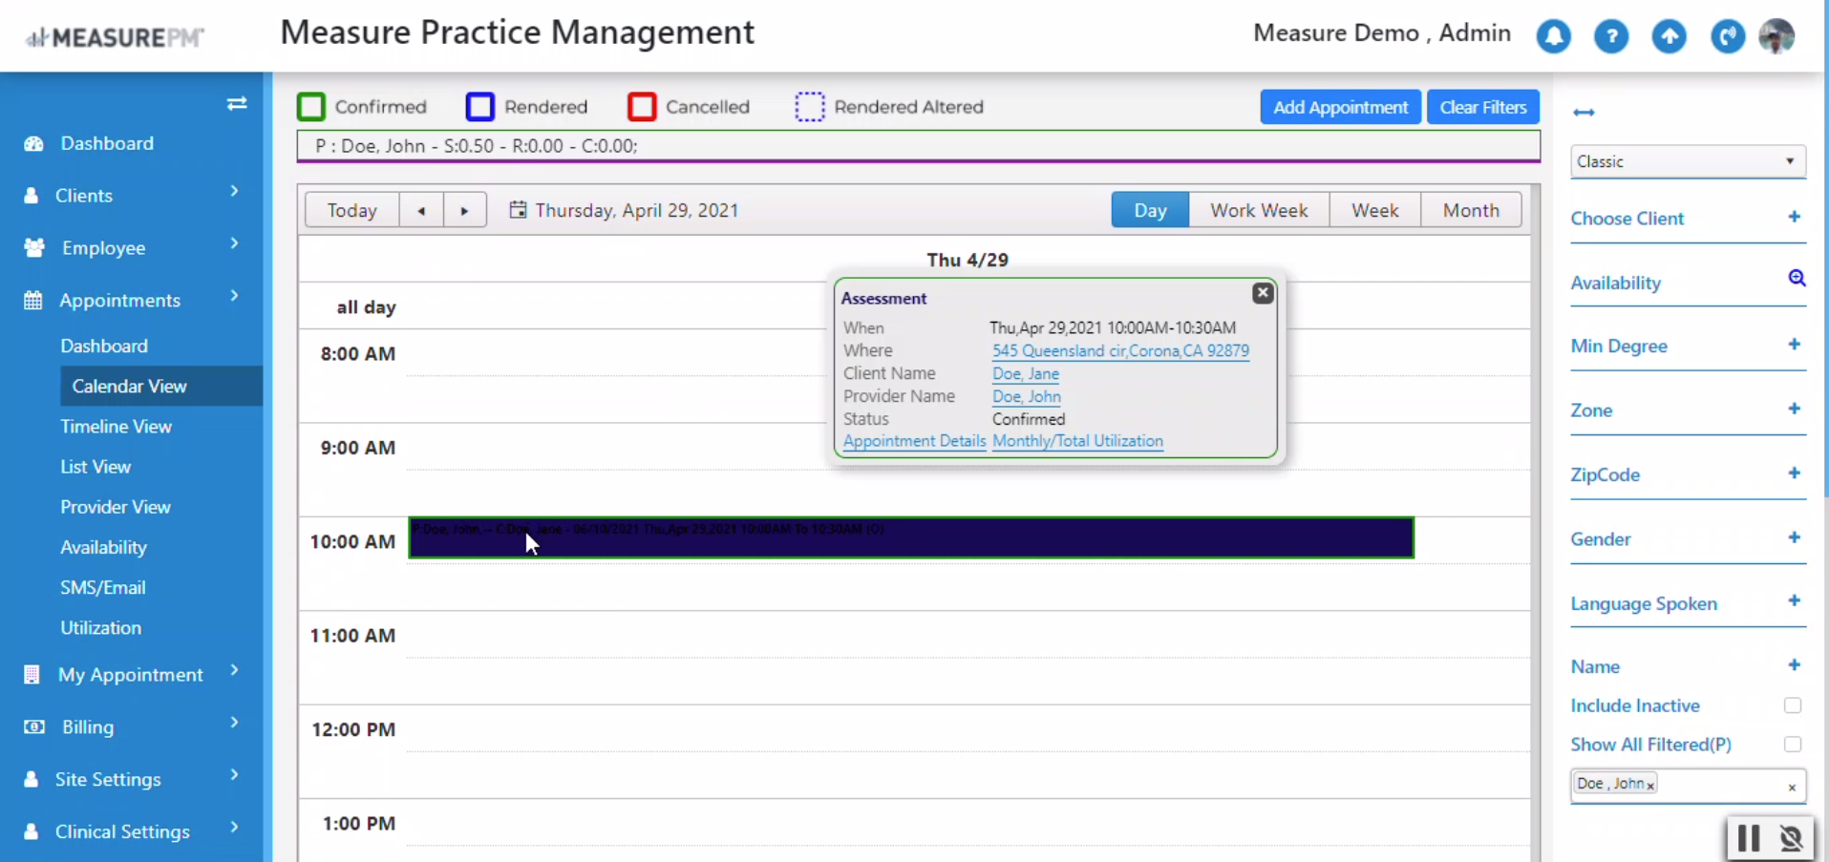Expand the ZipCode filter
The image size is (1829, 862).
[1794, 473]
